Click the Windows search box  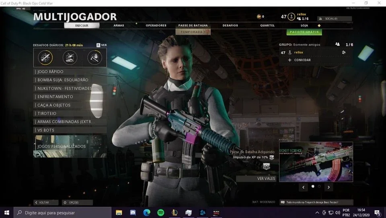pyautogui.click(x=63, y=213)
